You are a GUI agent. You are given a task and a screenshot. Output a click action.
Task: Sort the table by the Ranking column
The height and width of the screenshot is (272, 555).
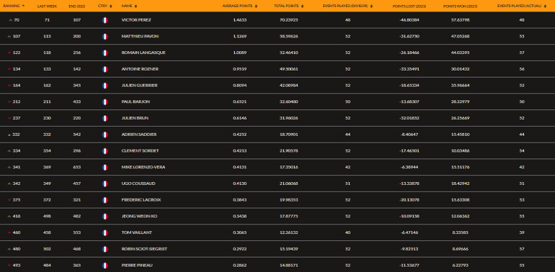point(14,6)
